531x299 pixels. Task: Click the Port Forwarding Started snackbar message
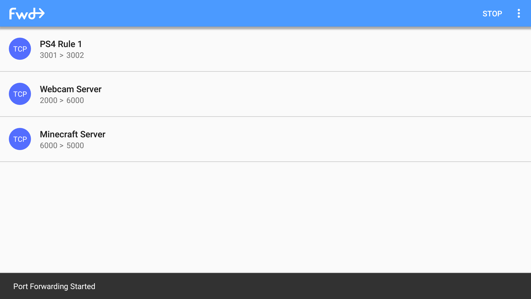[x=54, y=286]
